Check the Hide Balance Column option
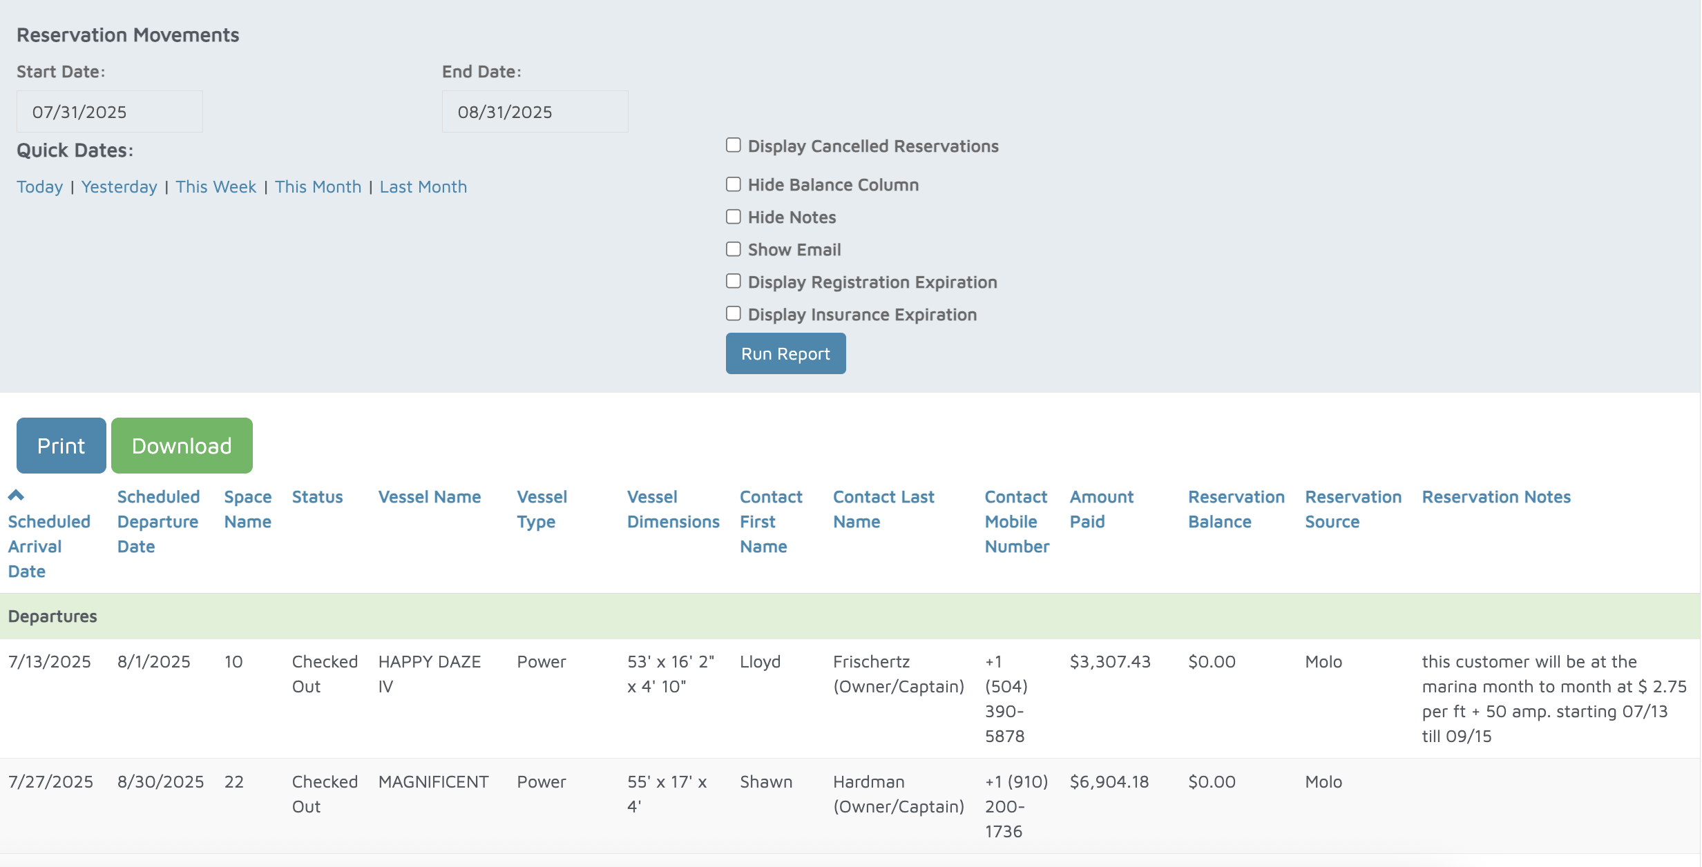 [x=734, y=184]
